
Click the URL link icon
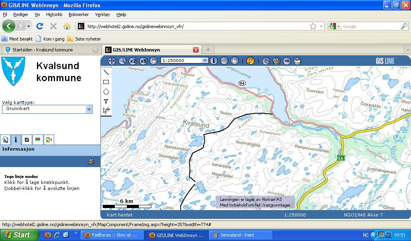[x=287, y=61]
